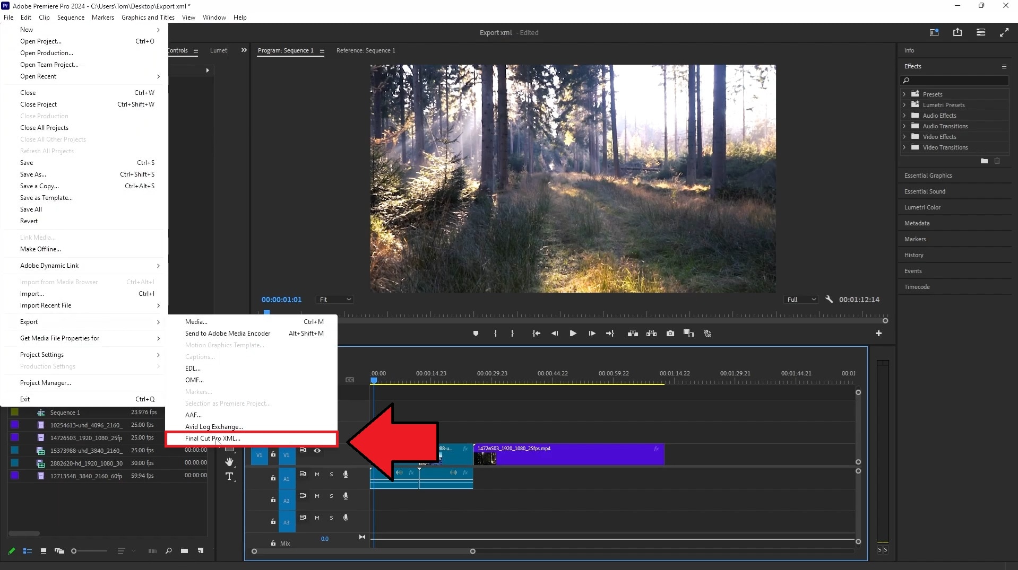Viewport: 1018px width, 570px height.
Task: Expand the Audio Effects folder
Action: click(904, 116)
